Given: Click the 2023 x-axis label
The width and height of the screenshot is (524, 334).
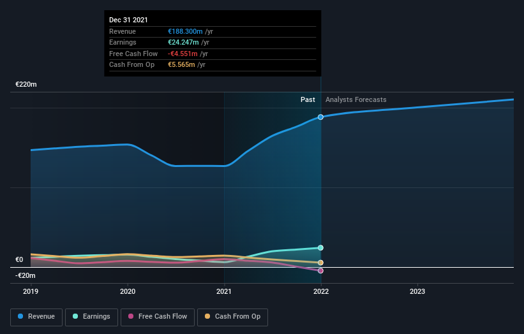Looking at the screenshot, I should pyautogui.click(x=417, y=291).
